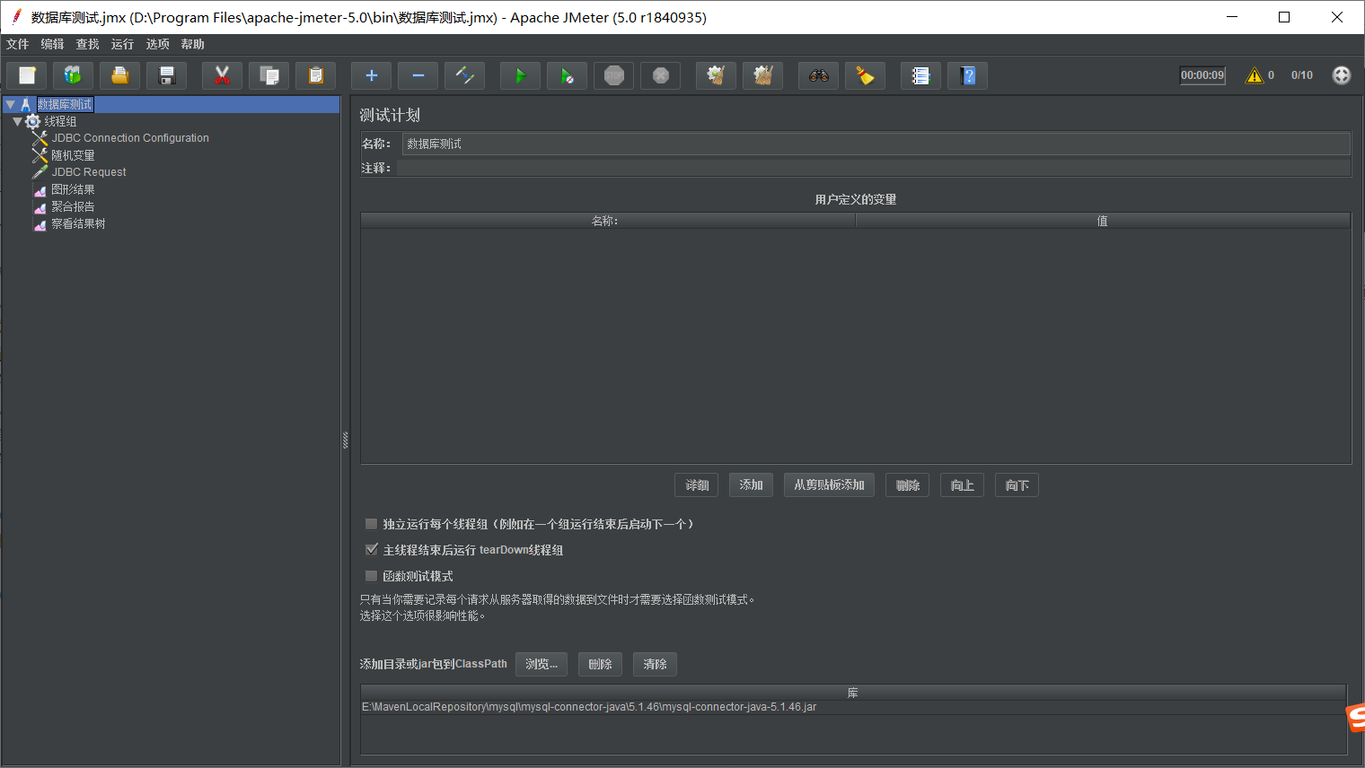1365x768 pixels.
Task: Click 删除 next to the 浏览 button
Action: click(x=601, y=664)
